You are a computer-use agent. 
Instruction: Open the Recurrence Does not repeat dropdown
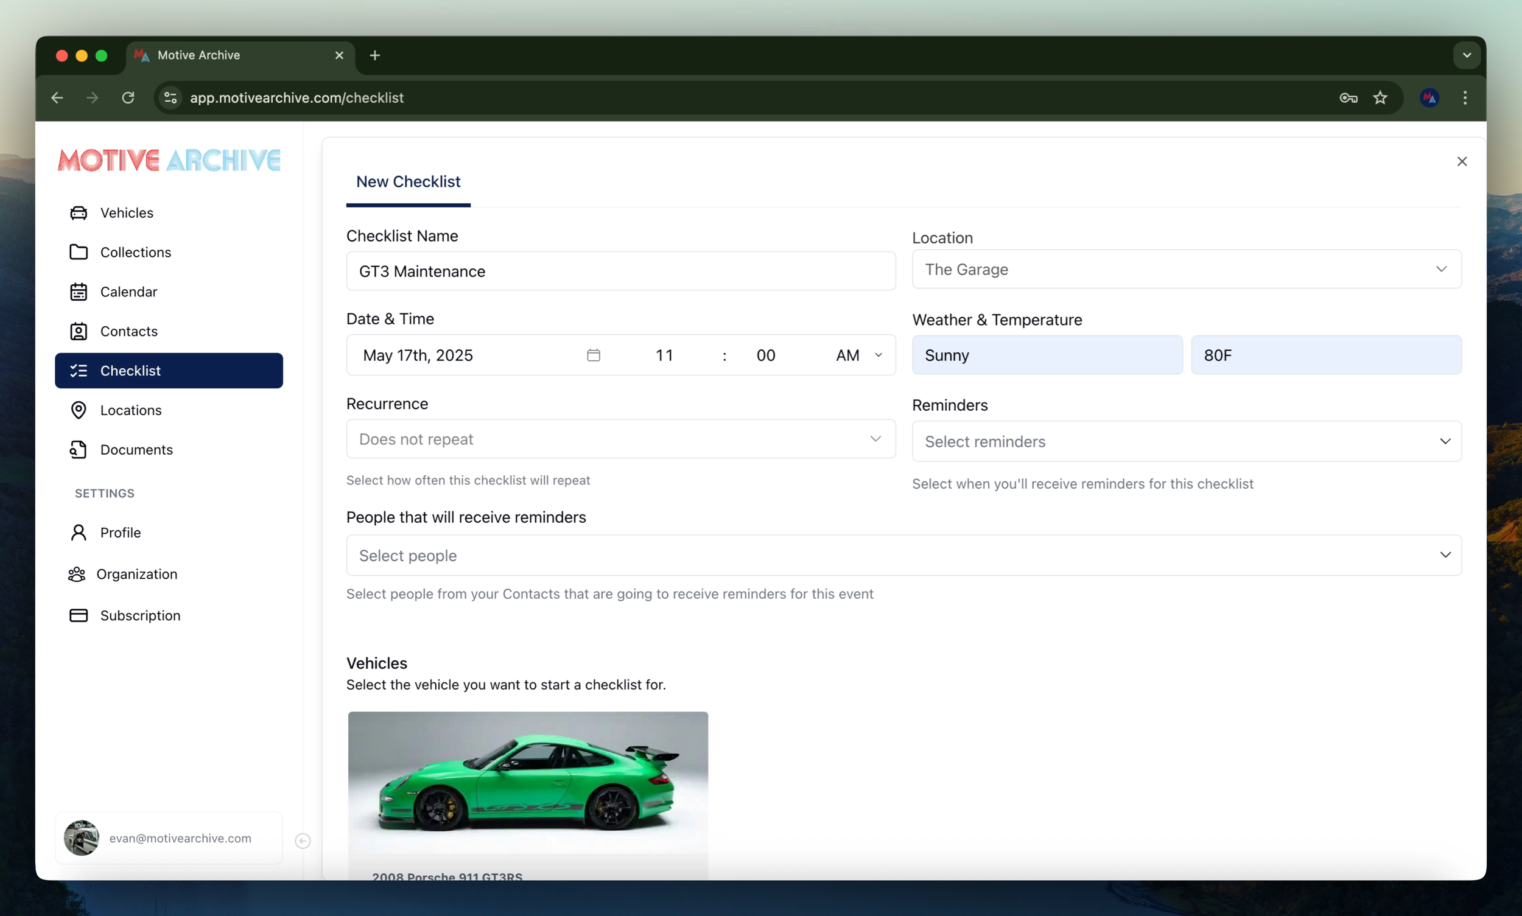tap(620, 439)
